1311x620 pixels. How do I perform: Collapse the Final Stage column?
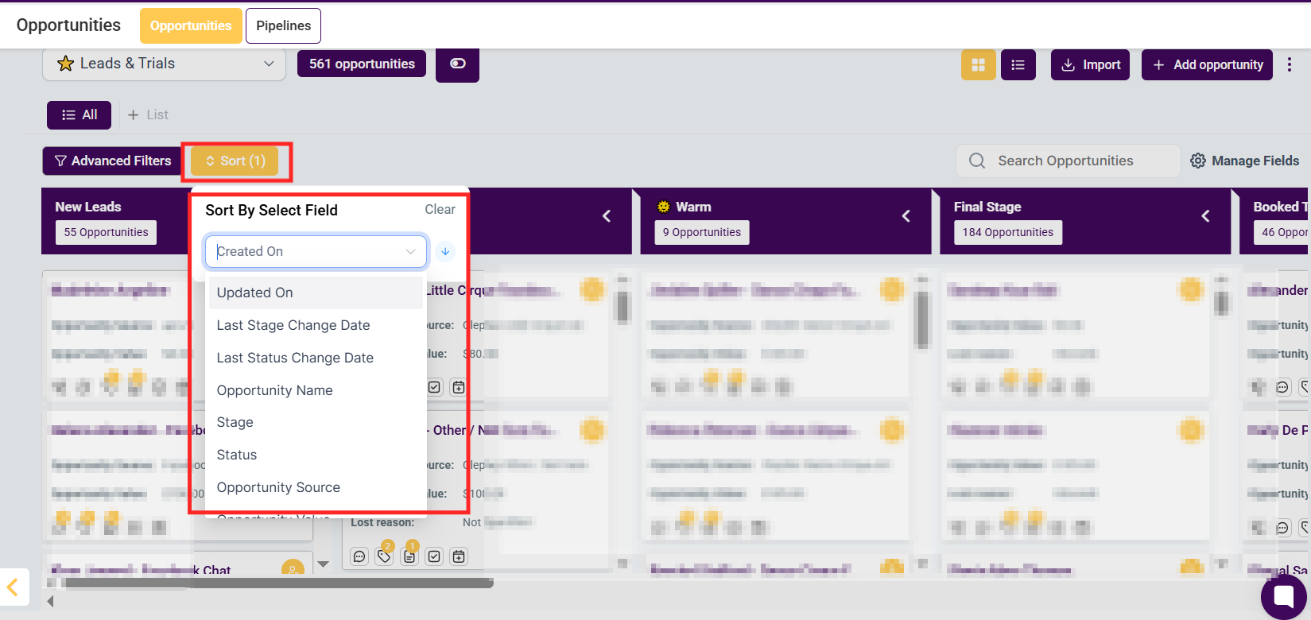pyautogui.click(x=1205, y=216)
